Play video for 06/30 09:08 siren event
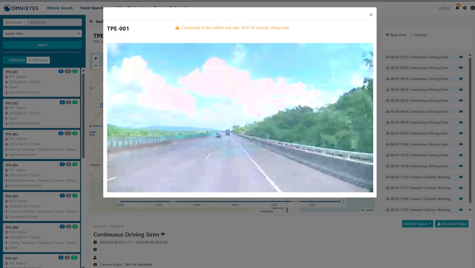475x268 pixels. 461,111
